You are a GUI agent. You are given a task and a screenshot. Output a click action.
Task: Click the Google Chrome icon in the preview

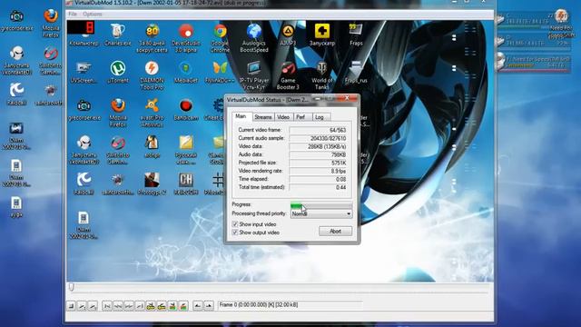coord(220,38)
